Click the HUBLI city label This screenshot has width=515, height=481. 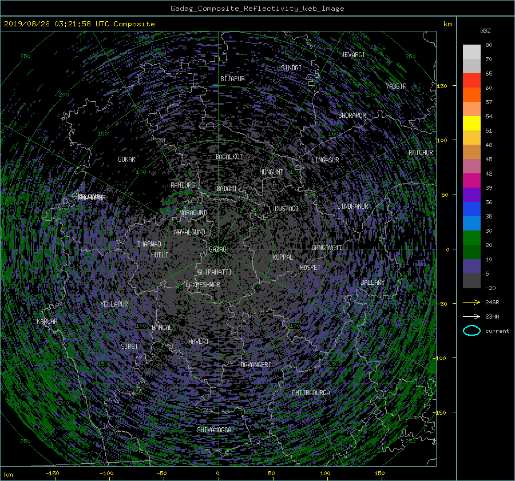(x=160, y=255)
